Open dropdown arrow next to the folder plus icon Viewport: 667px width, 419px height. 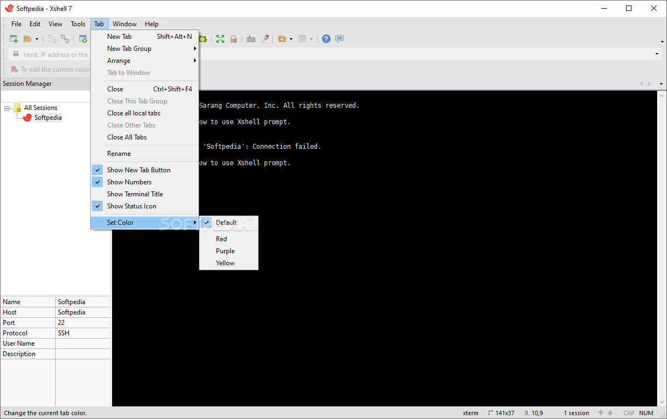click(x=291, y=39)
